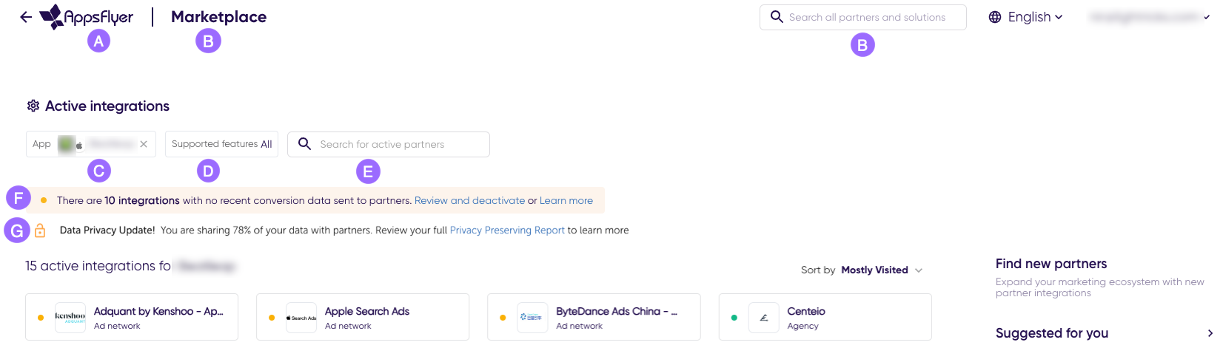The width and height of the screenshot is (1223, 345).
Task: Click the top search magnifier icon
Action: [x=777, y=16]
